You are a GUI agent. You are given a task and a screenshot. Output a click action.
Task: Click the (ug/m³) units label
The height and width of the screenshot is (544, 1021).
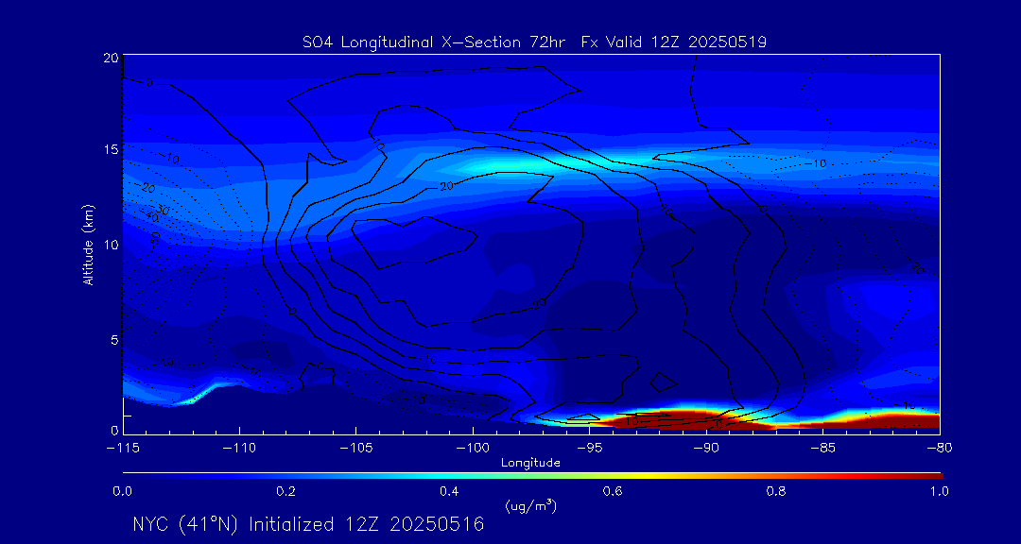coord(531,506)
